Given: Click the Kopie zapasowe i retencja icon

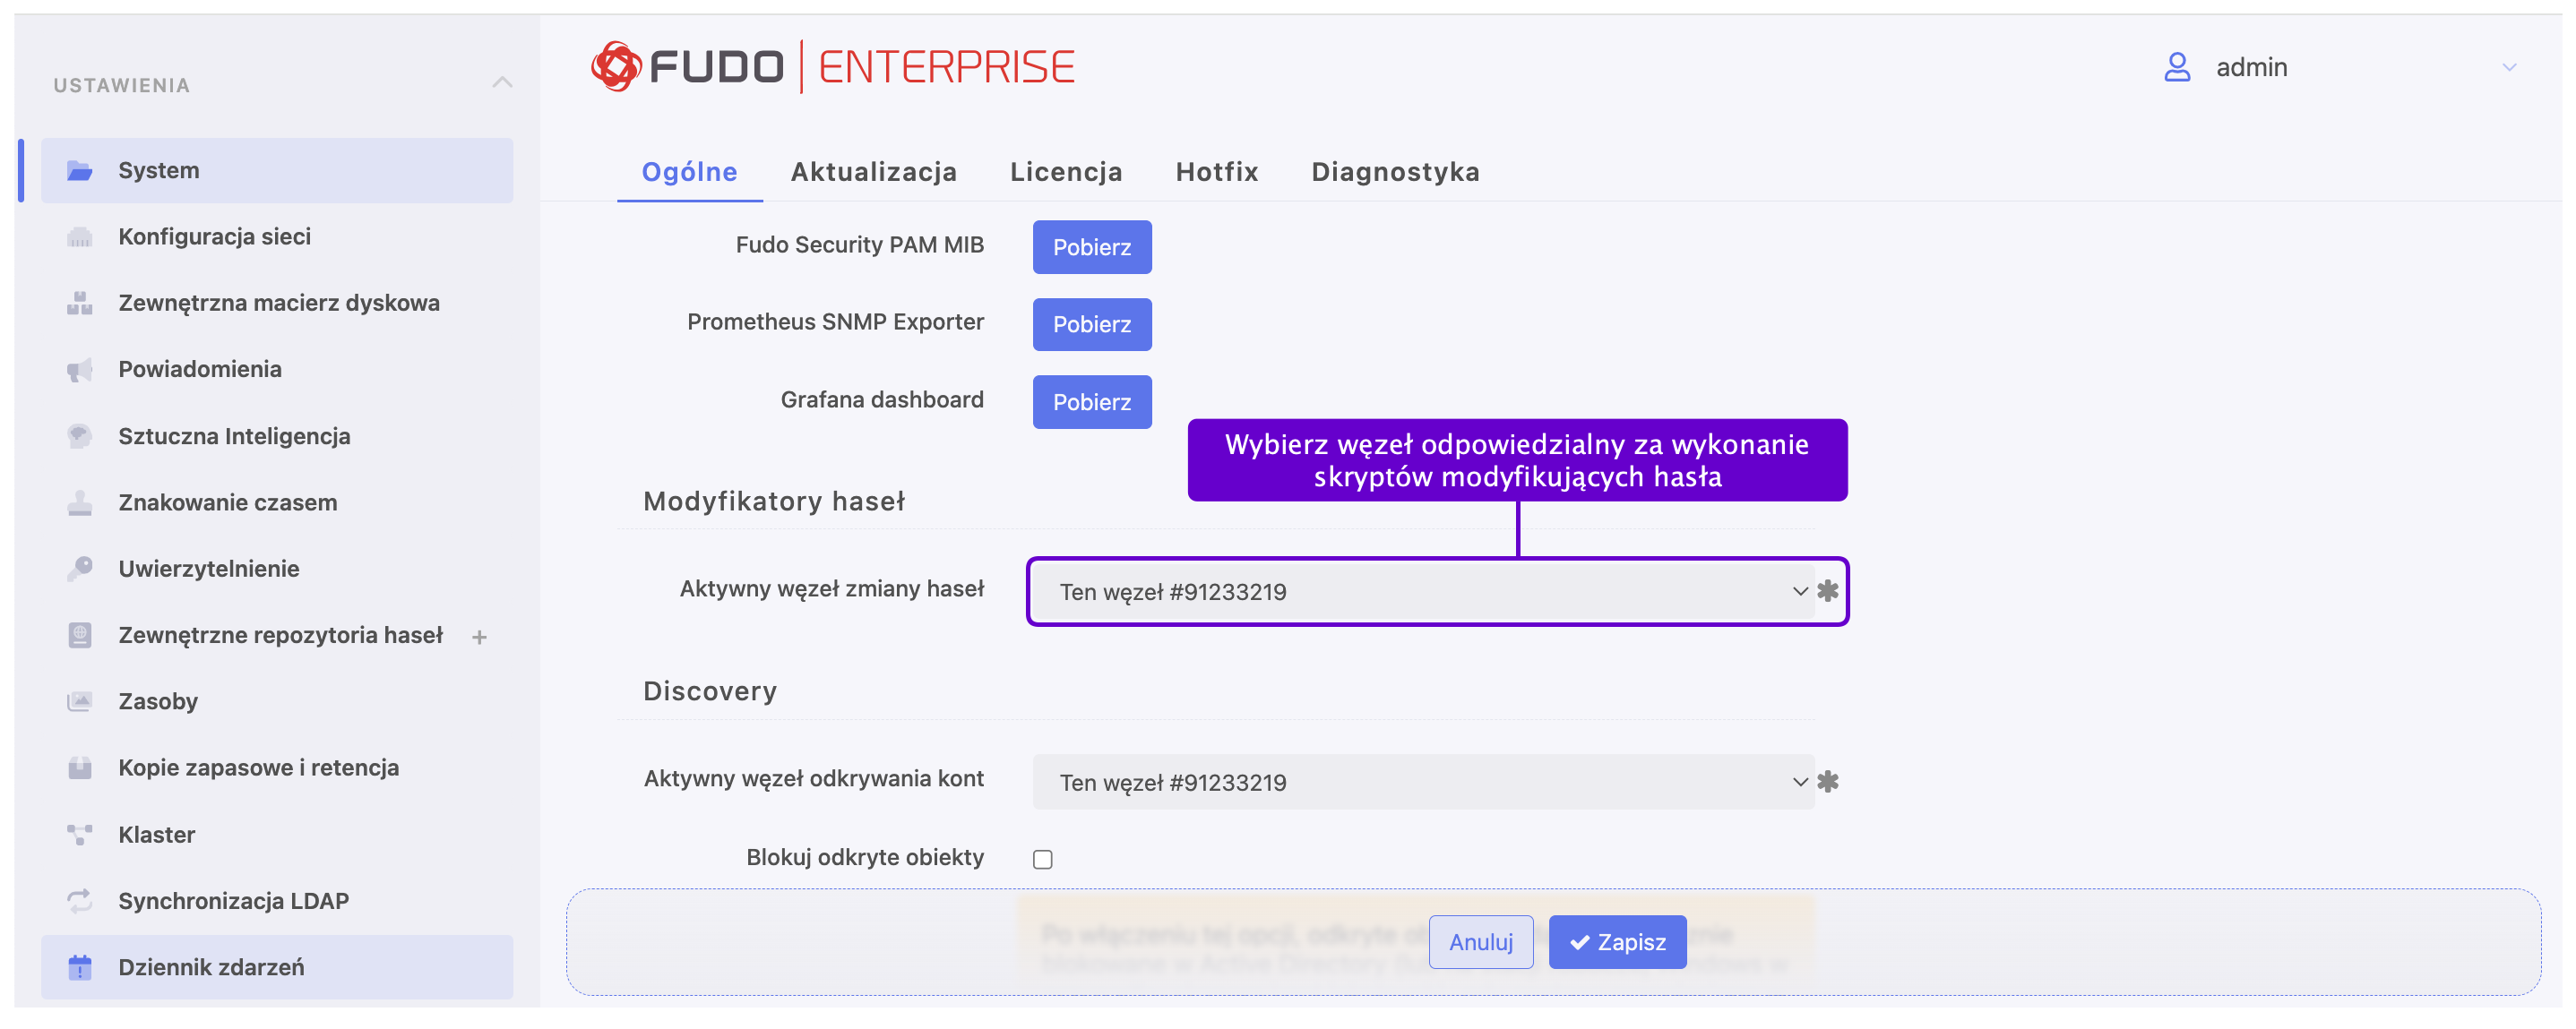Looking at the screenshot, I should point(80,768).
